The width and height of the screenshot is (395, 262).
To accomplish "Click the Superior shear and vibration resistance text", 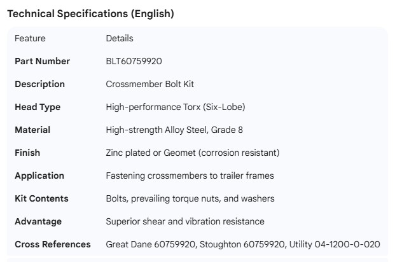I will coord(185,221).
